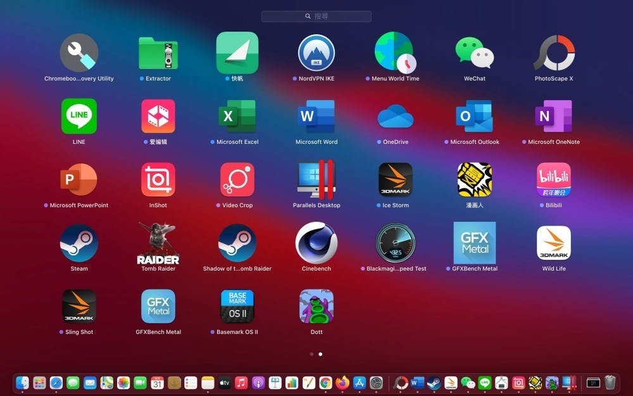Open the Trash in the Dock

pyautogui.click(x=610, y=383)
